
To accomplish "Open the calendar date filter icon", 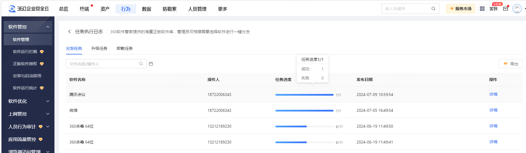I will (x=151, y=64).
